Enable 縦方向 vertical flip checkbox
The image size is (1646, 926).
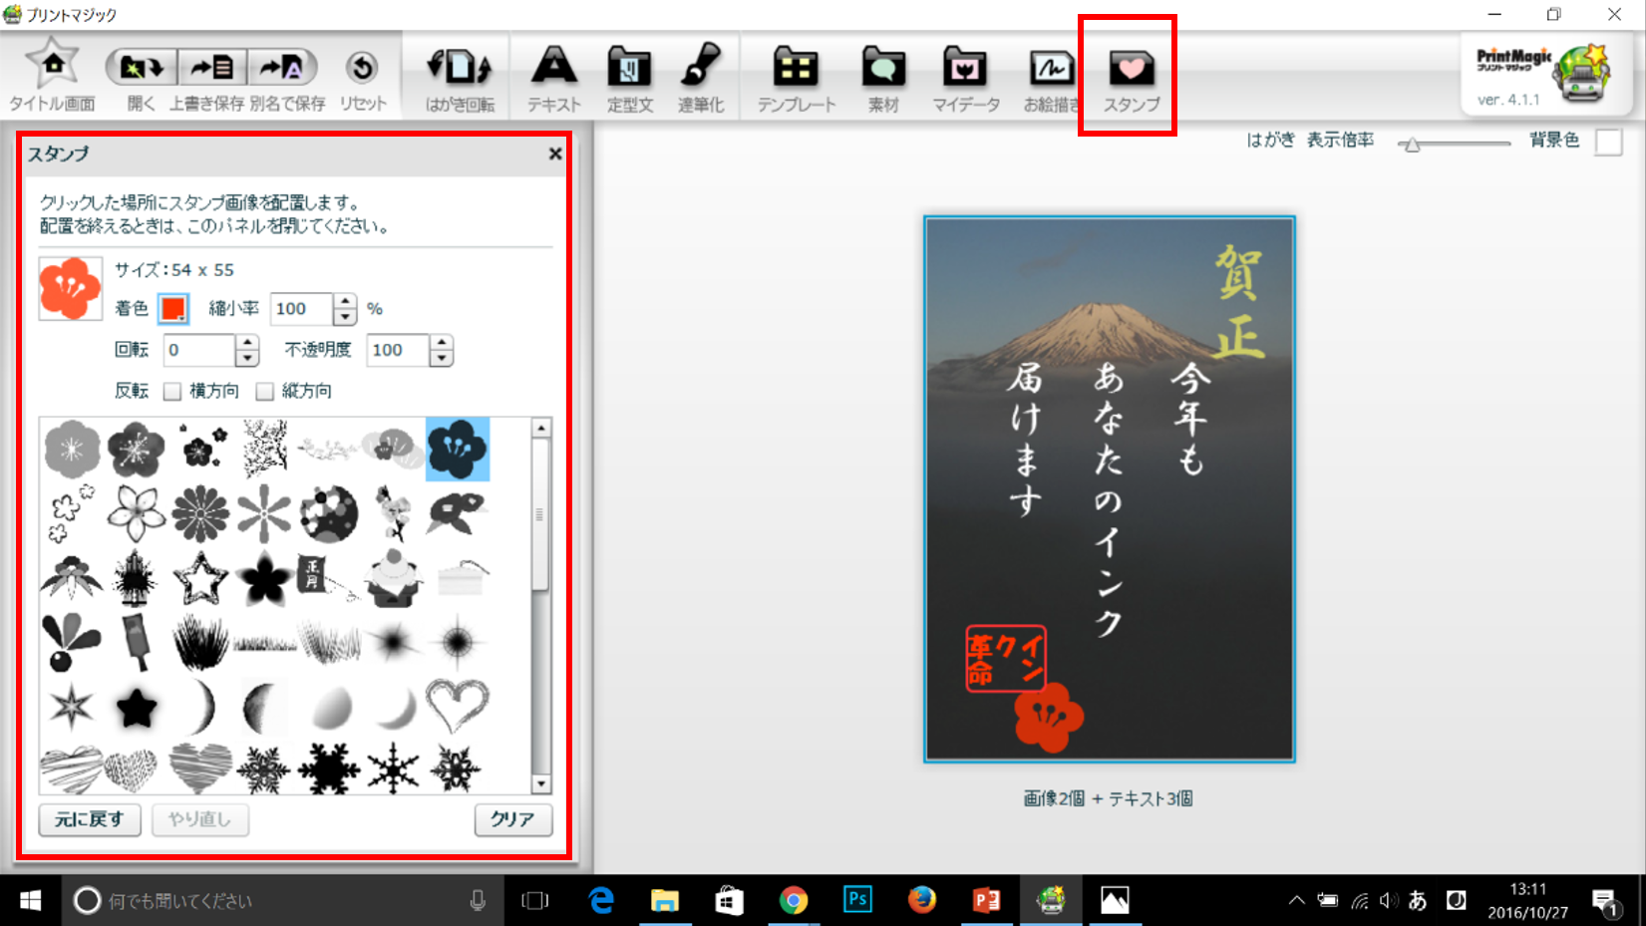coord(264,391)
